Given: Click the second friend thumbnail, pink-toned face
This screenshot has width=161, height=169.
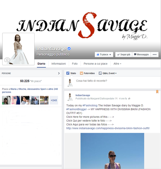Looking at the screenshot, I should pyautogui.click(x=16, y=100).
